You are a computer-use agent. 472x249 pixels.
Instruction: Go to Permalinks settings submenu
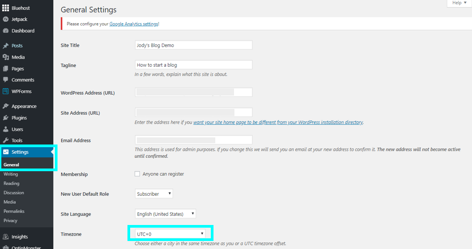(x=14, y=211)
